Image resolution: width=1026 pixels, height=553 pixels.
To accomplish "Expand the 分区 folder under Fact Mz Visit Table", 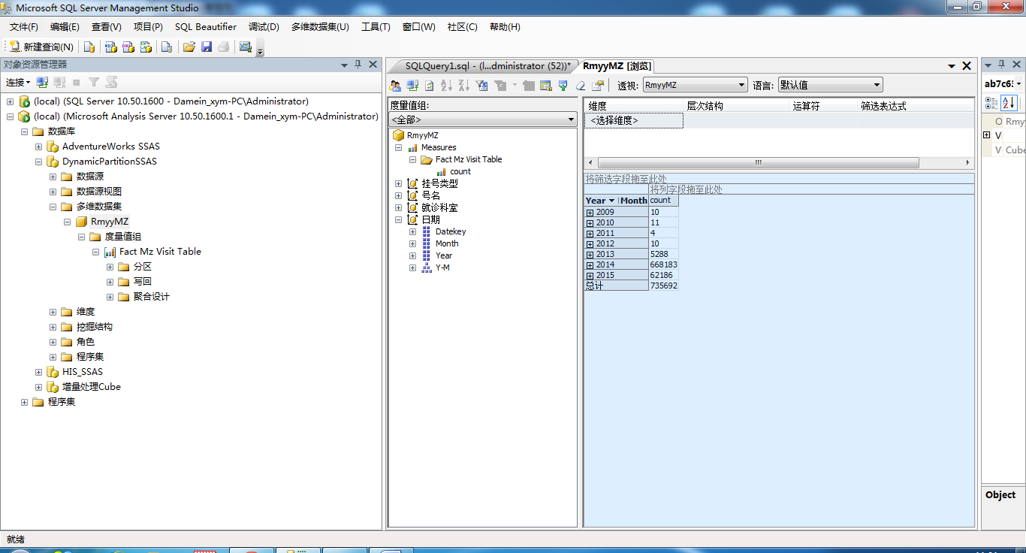I will (x=110, y=267).
